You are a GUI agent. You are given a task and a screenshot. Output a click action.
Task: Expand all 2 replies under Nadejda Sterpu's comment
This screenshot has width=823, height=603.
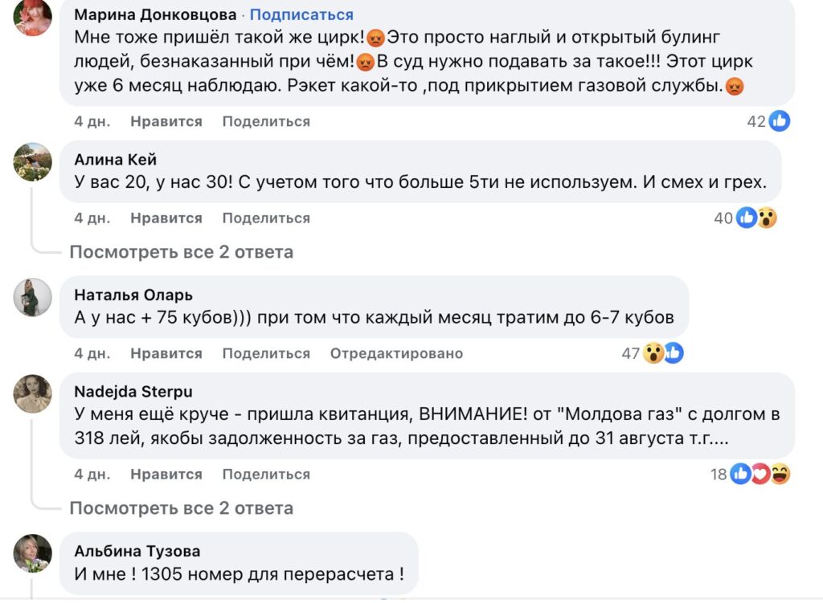[181, 508]
